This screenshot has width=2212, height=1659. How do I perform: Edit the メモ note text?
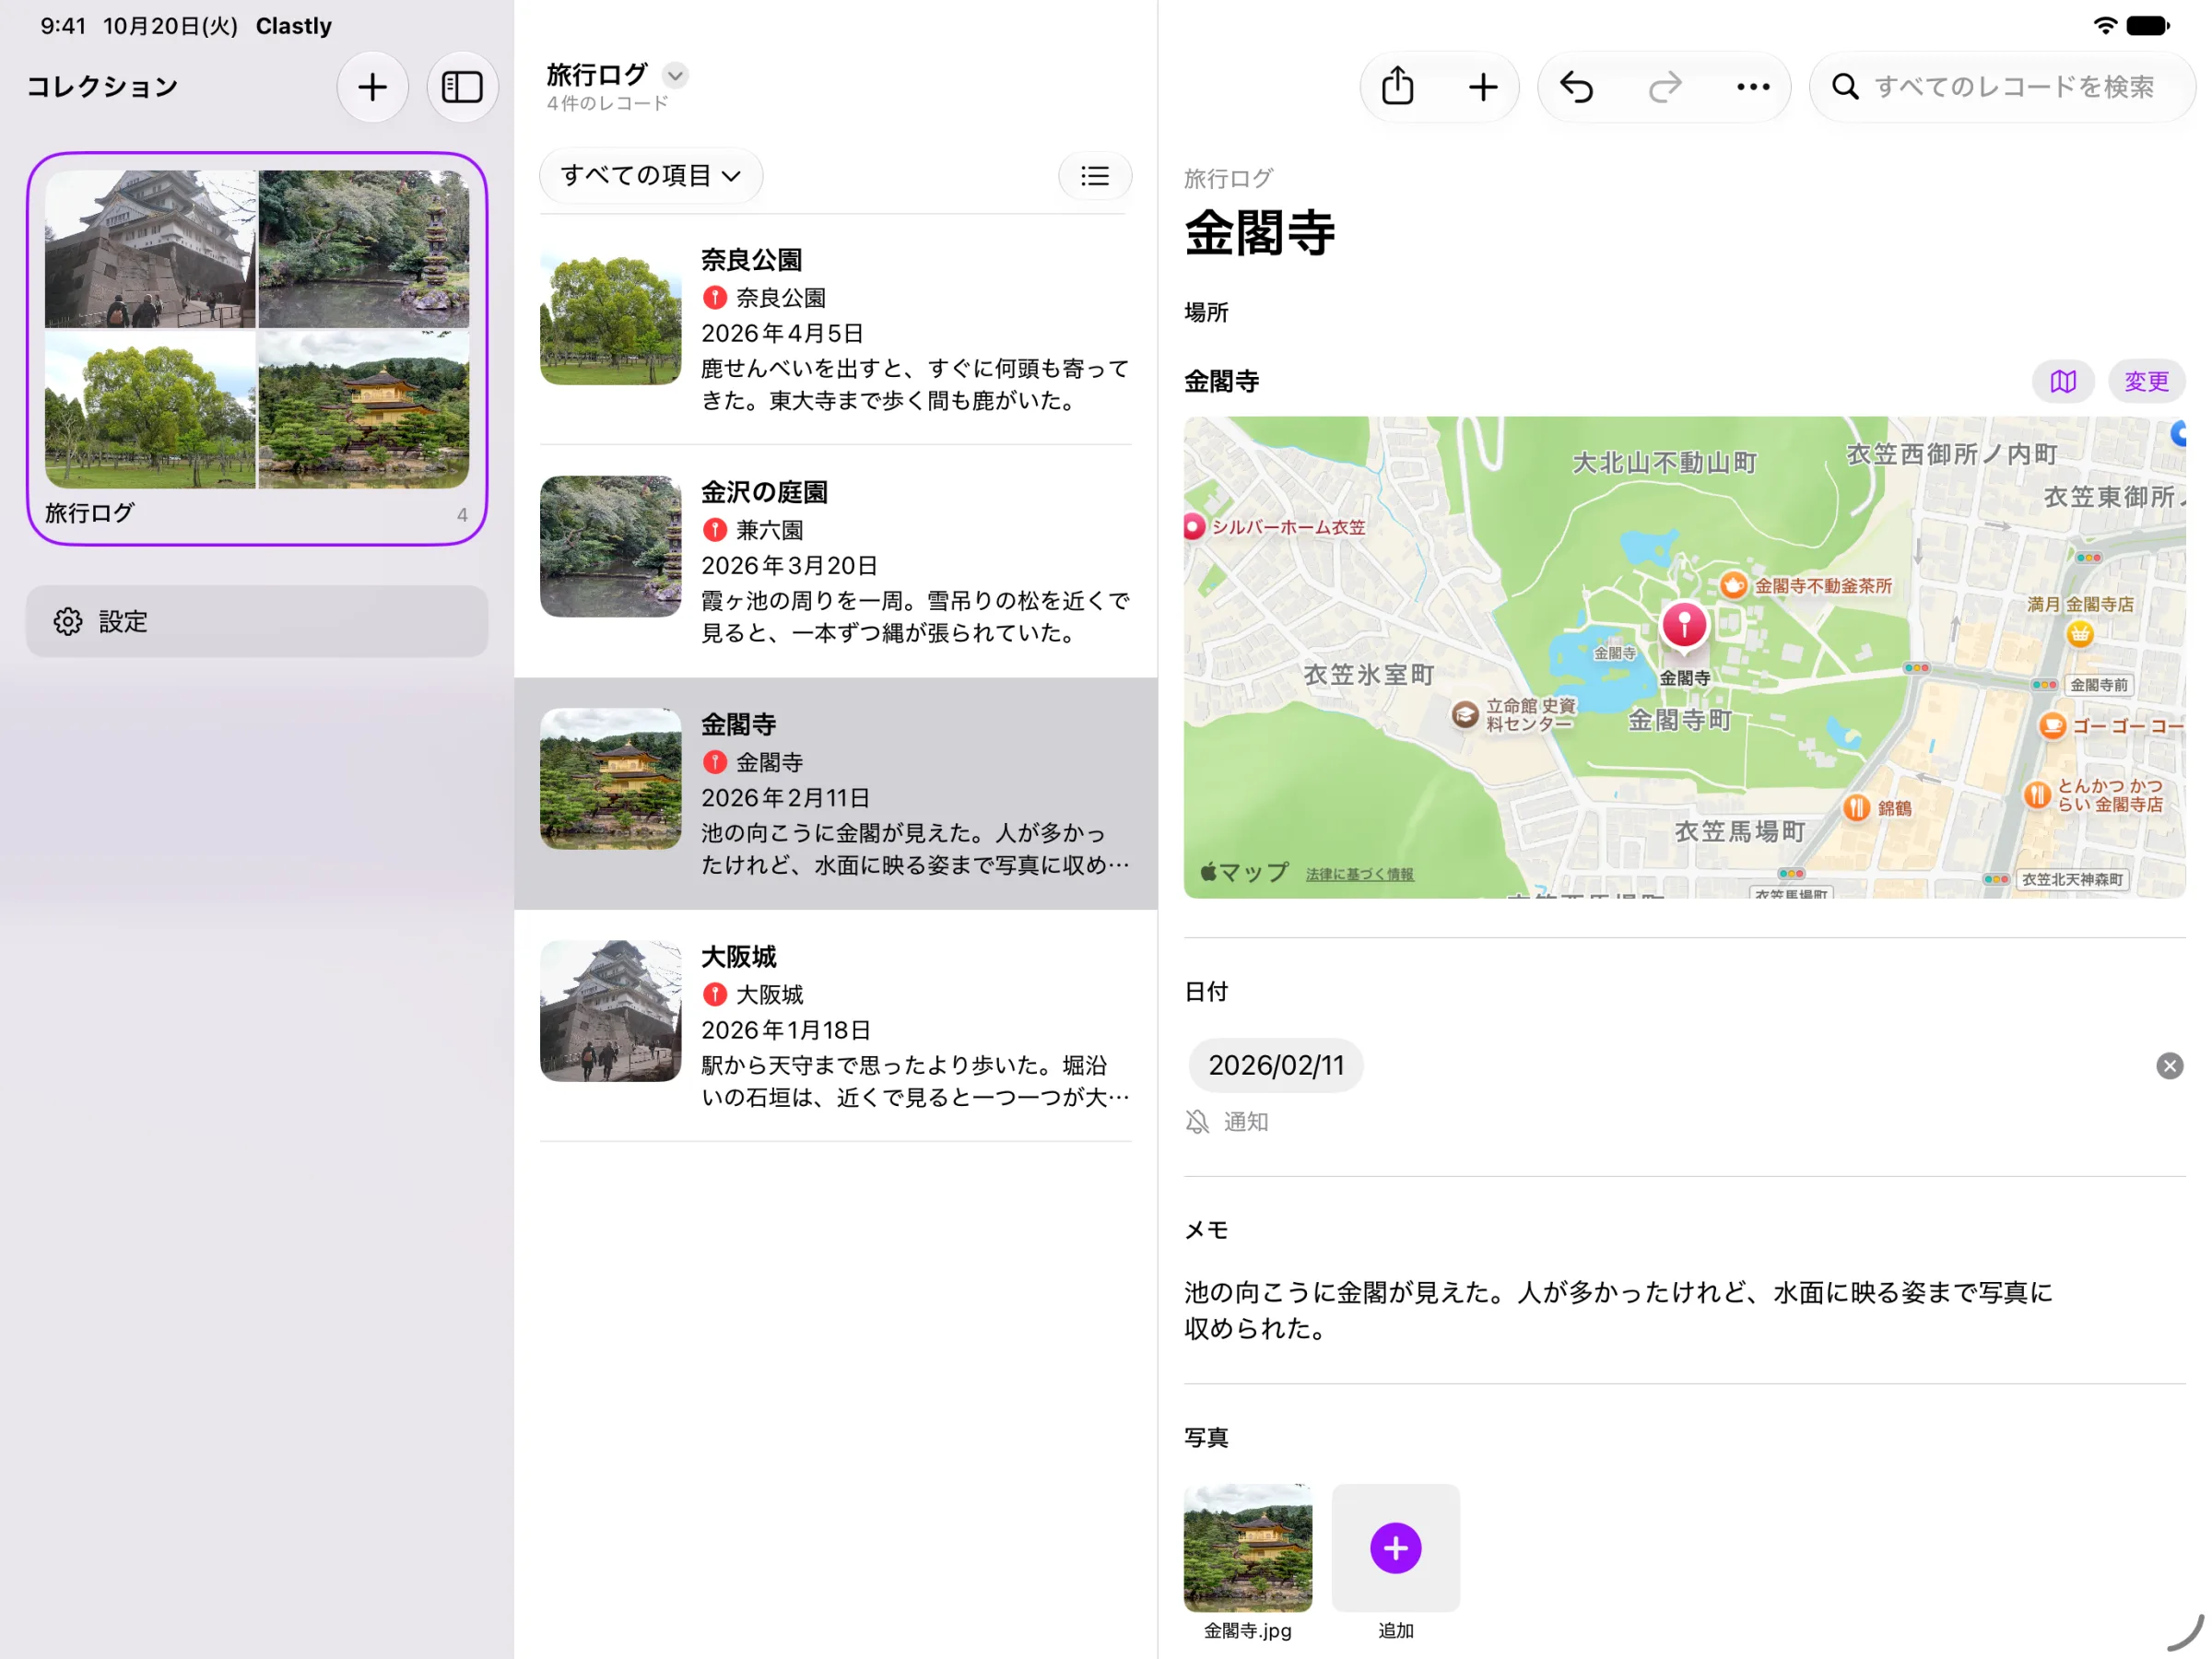click(1618, 1310)
